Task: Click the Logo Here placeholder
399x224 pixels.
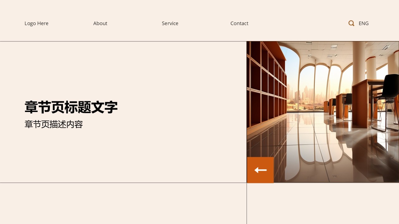Action: pos(36,23)
